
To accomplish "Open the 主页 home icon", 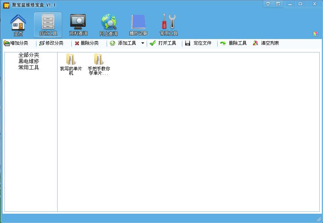I will [18, 25].
